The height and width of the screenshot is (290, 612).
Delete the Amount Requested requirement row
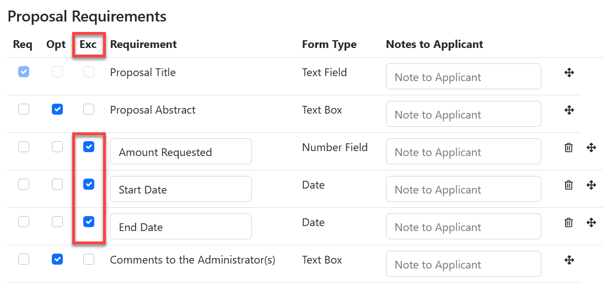568,148
